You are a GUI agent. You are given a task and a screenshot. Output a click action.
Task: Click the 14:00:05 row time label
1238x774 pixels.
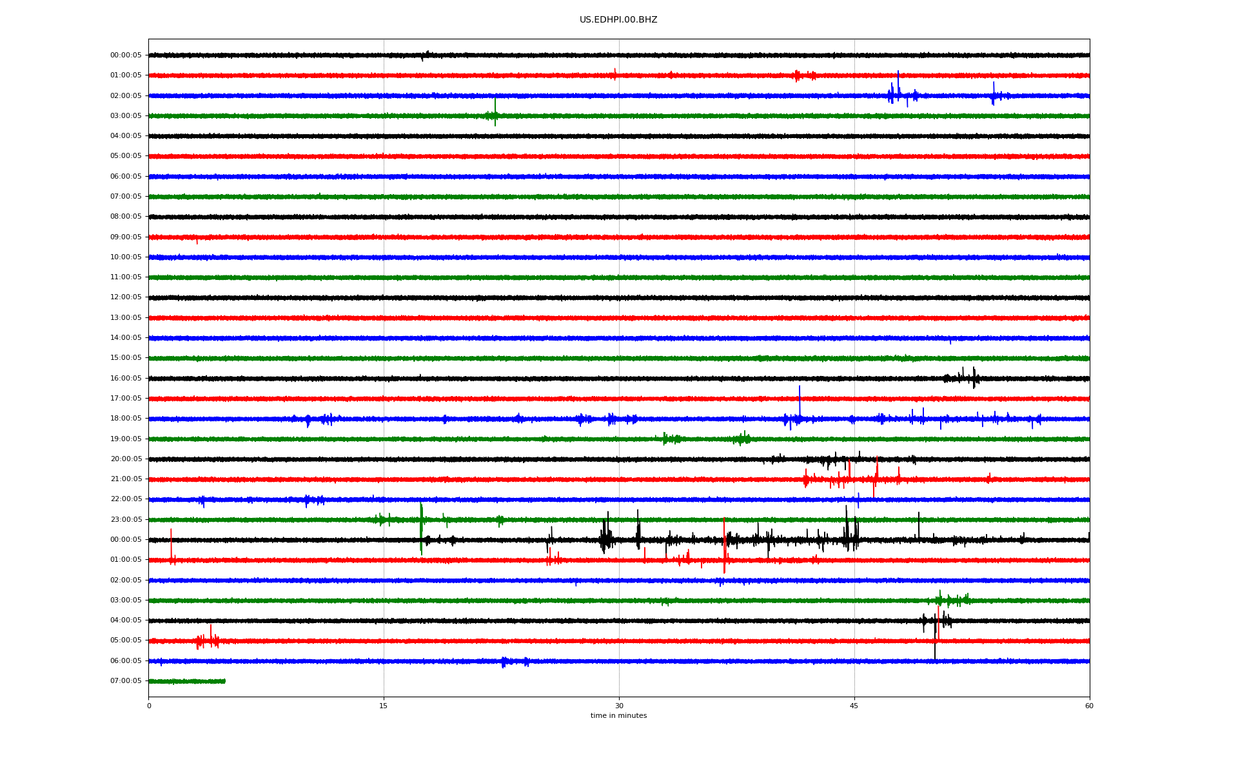coord(126,338)
